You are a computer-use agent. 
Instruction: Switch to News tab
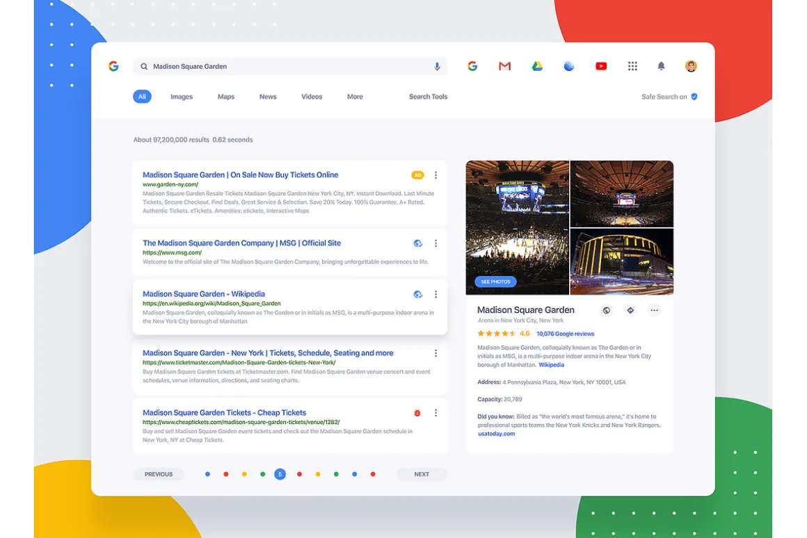tap(268, 97)
